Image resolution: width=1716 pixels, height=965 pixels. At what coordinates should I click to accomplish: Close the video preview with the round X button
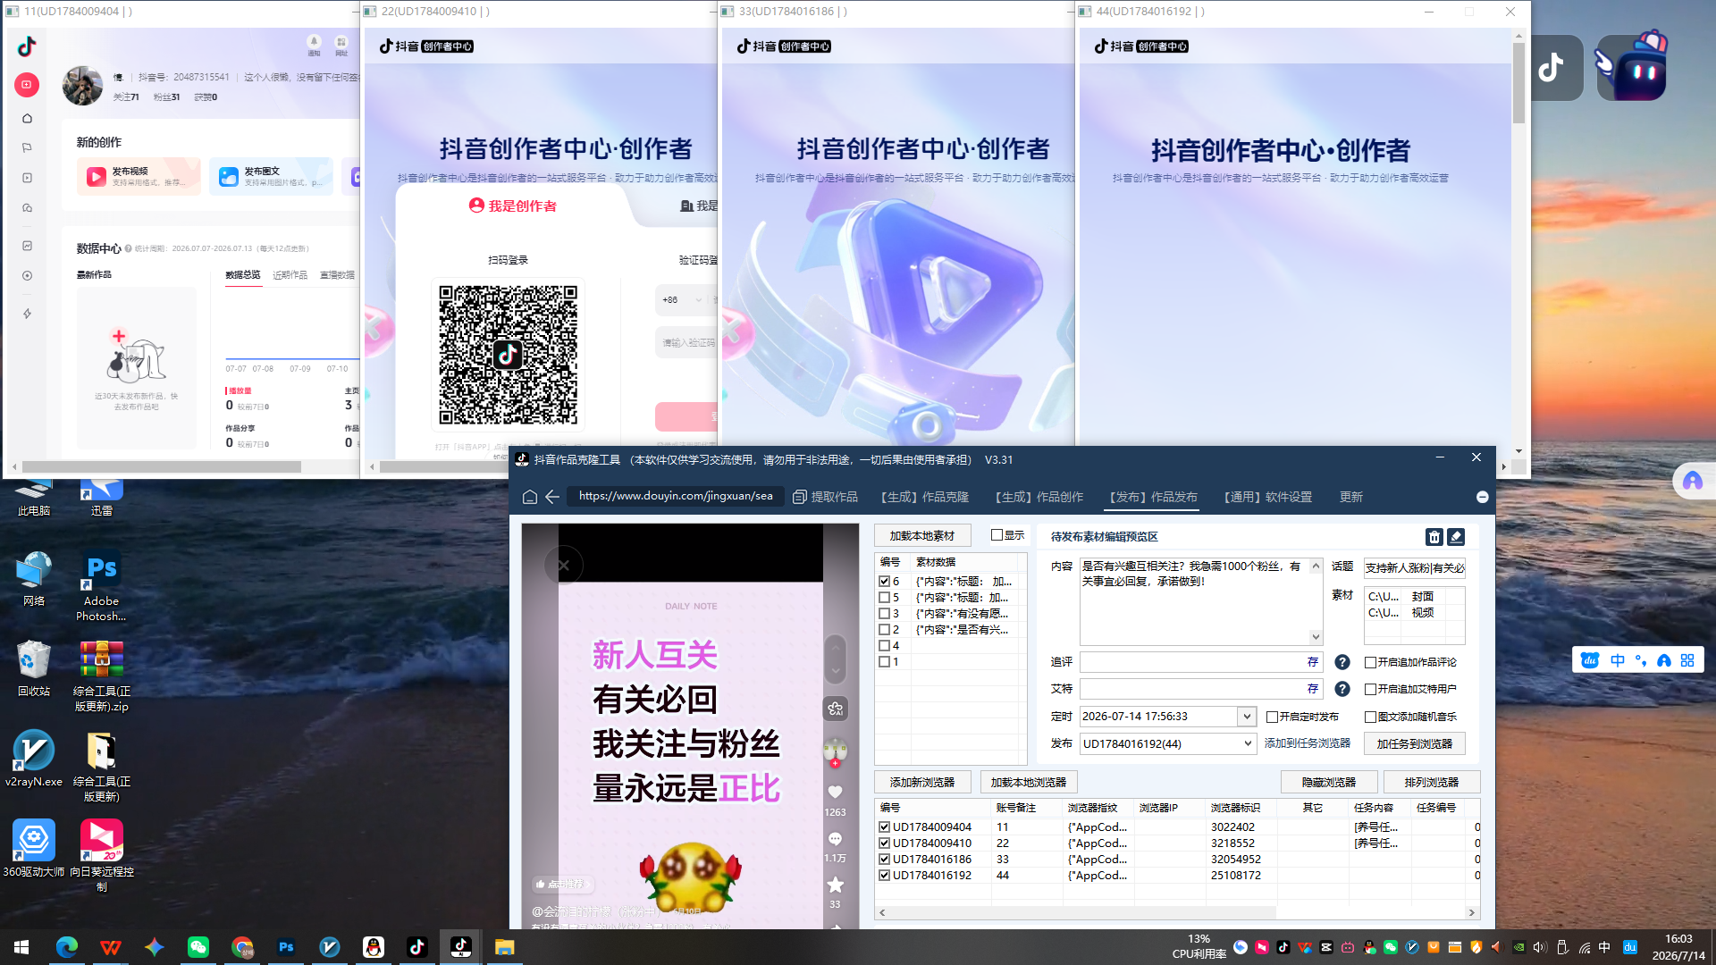point(564,565)
